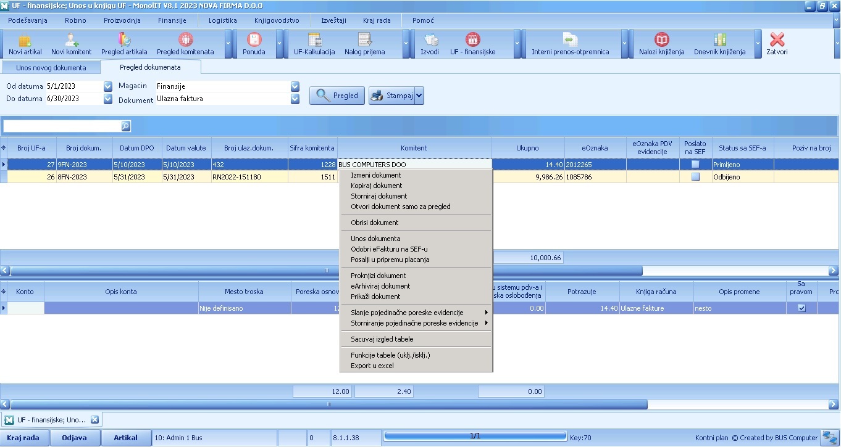
Task: Switch to the Unos novog dokumenta tab
Action: coord(51,67)
